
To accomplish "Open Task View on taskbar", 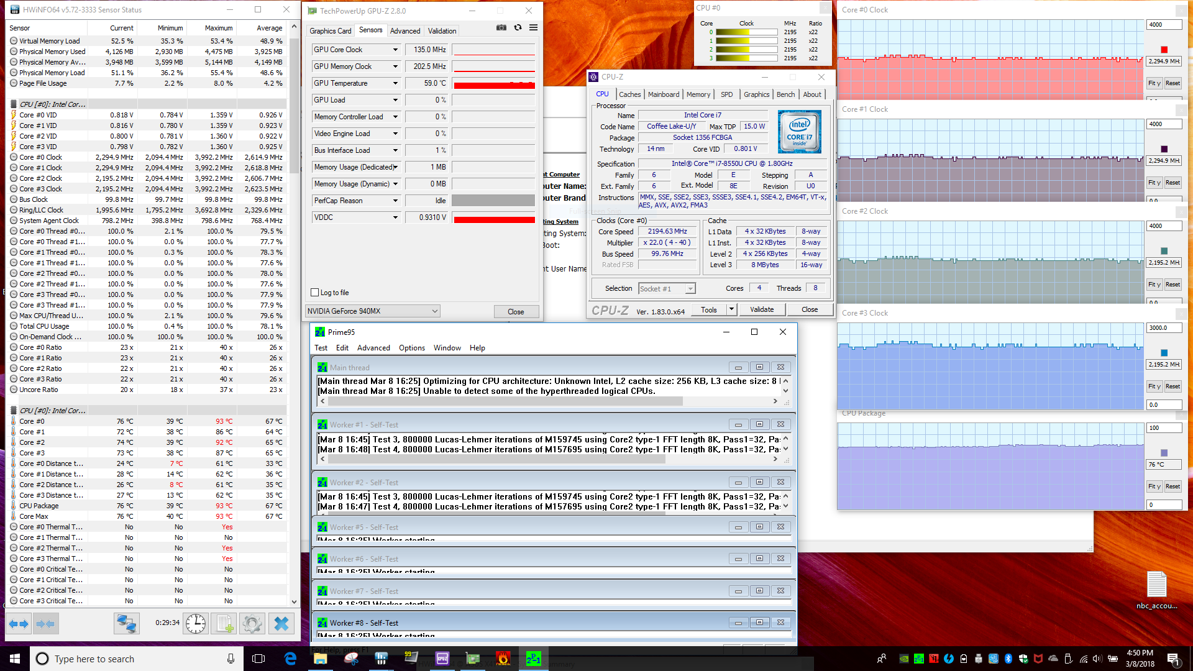I will click(258, 659).
